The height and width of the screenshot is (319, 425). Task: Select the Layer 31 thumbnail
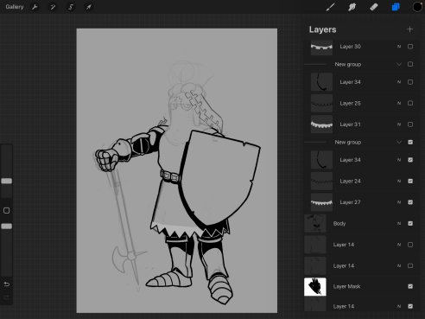pos(321,124)
